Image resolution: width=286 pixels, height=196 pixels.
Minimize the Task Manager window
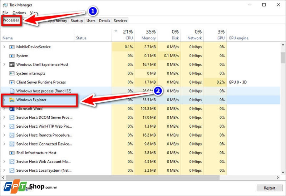[x=250, y=5]
